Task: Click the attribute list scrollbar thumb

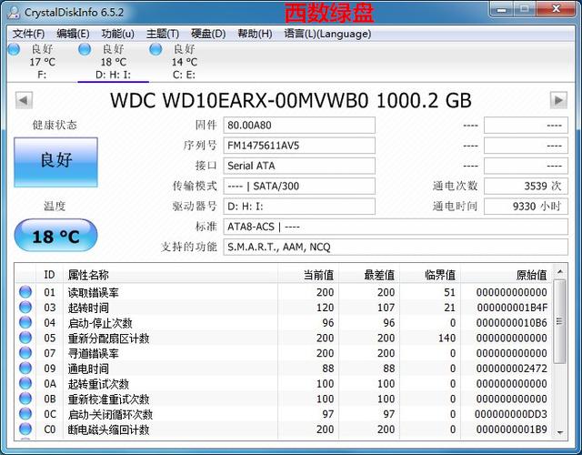Action: coord(560,321)
